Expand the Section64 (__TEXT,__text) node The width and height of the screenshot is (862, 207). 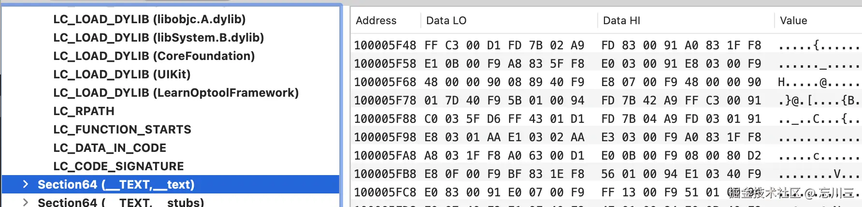(26, 184)
